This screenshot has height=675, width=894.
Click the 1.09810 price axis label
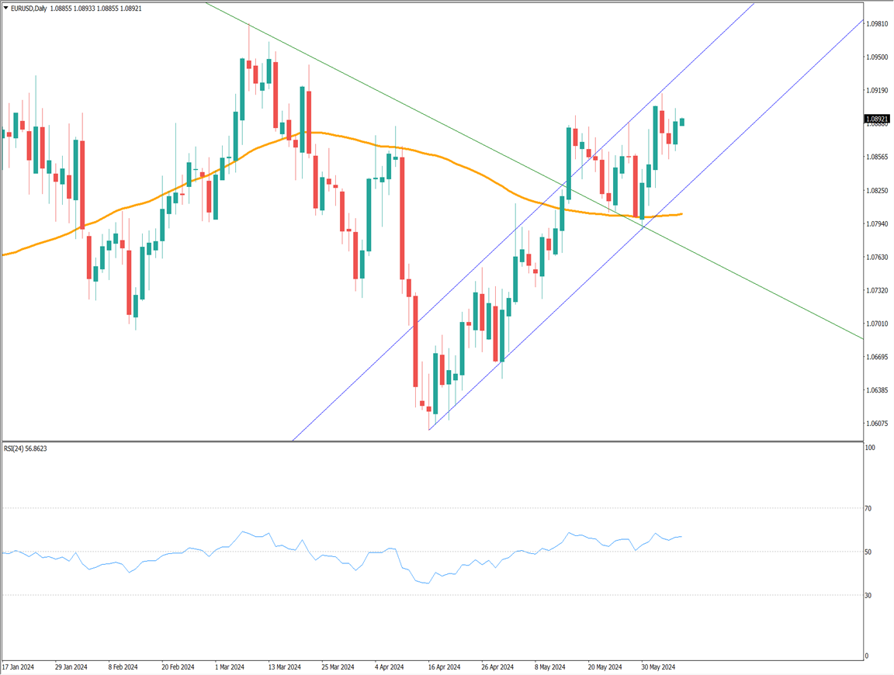[877, 24]
